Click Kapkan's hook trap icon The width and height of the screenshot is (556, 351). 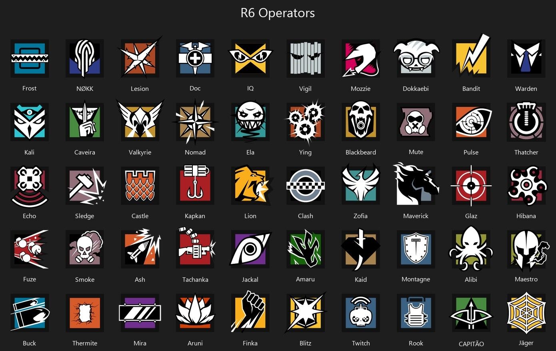pos(195,185)
